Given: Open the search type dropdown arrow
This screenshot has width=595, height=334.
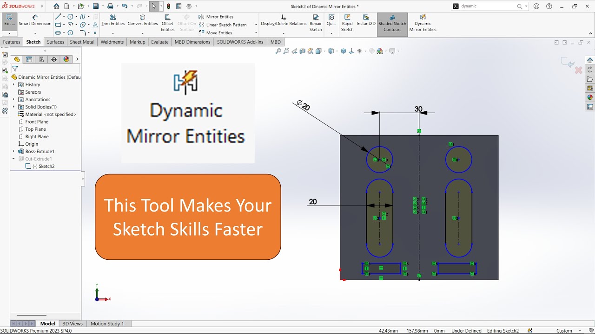Looking at the screenshot, I should click(x=526, y=6).
